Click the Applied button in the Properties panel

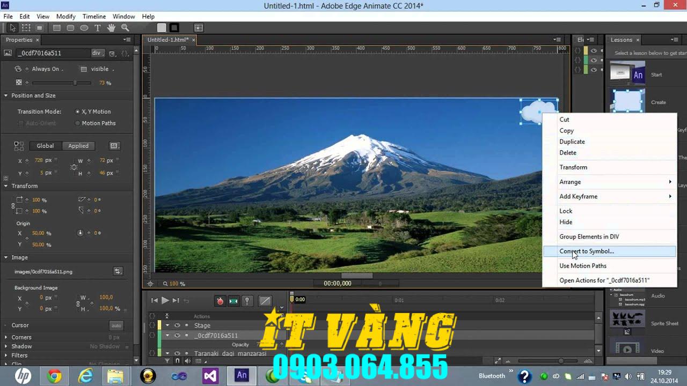pyautogui.click(x=78, y=145)
